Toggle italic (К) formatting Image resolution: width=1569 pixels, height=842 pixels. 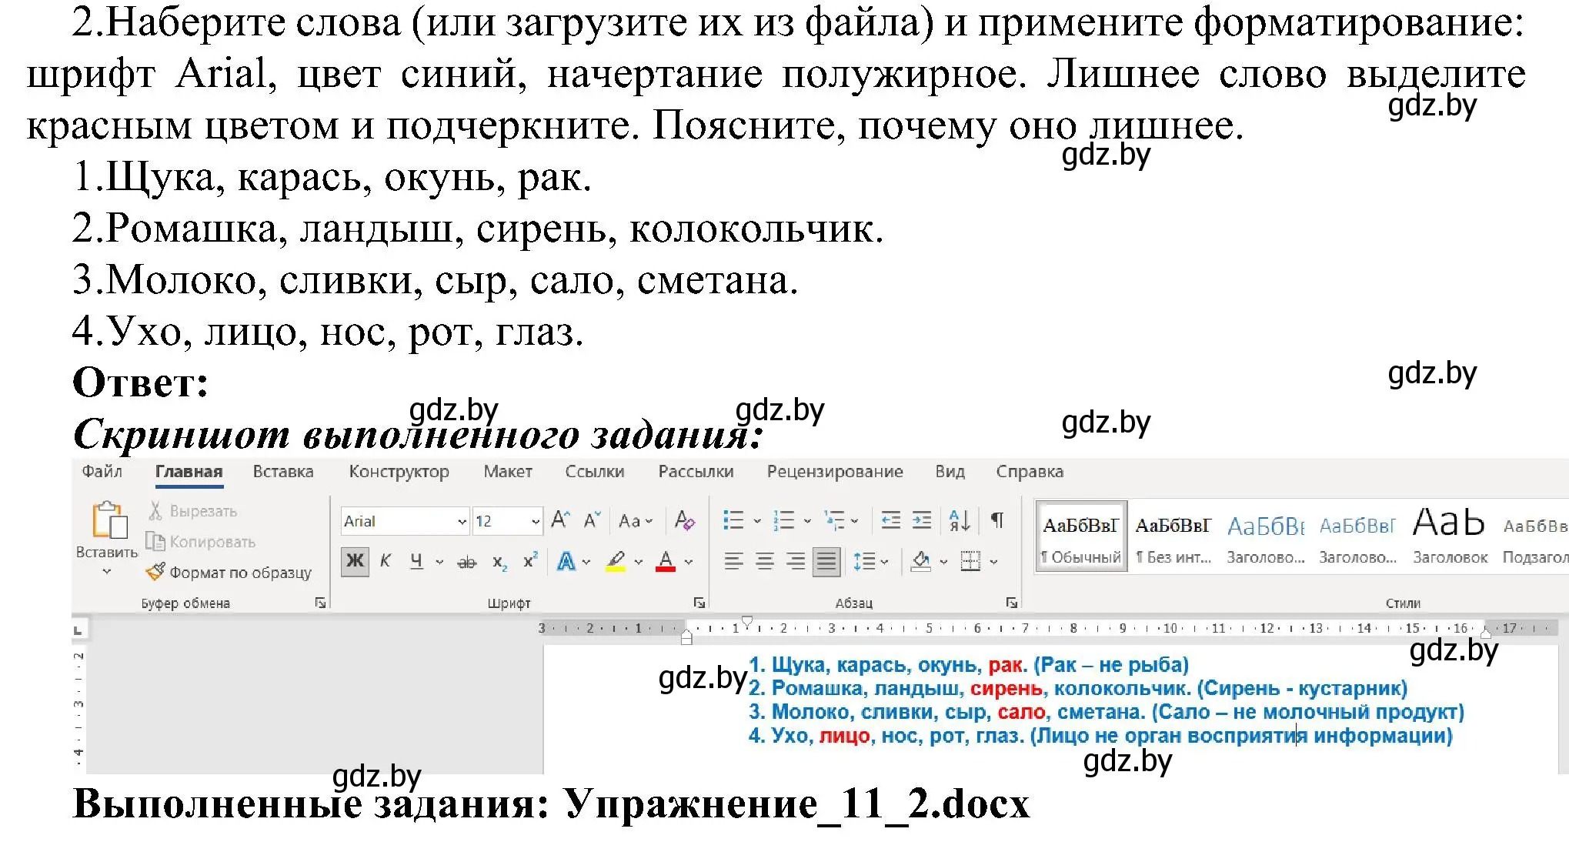[x=386, y=561]
